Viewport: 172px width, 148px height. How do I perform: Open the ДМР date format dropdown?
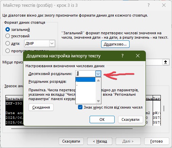pyautogui.click(x=52, y=43)
